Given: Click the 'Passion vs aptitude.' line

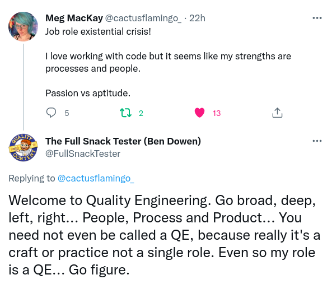Looking at the screenshot, I should (88, 93).
